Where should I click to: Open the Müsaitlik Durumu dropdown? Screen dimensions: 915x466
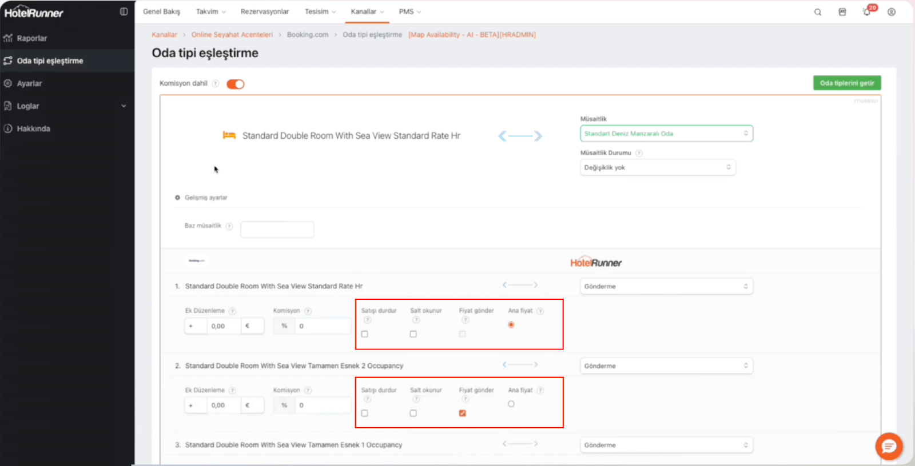point(658,167)
